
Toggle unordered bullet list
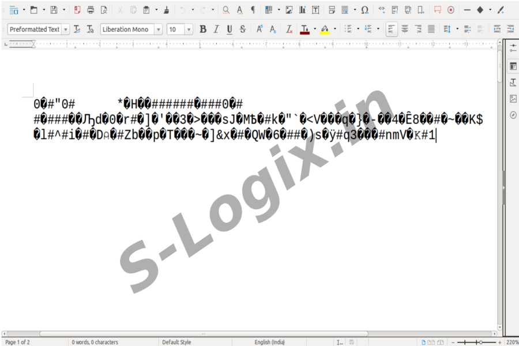click(348, 29)
